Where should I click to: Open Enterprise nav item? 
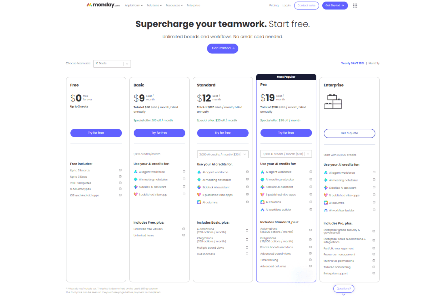tap(193, 5)
